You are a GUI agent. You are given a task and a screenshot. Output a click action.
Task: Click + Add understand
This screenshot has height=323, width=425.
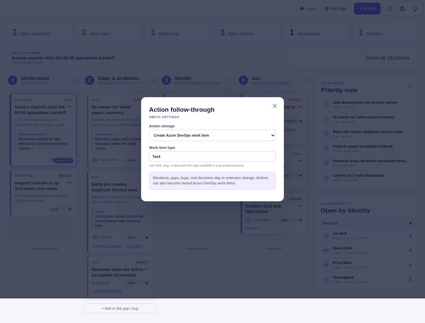[43, 249]
